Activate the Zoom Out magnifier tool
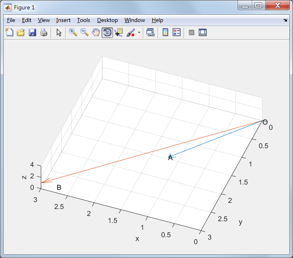Viewport: 293px width, 258px height. [84, 33]
